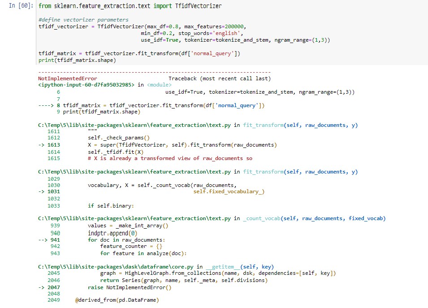
Task: Click line 1030 vocabulary, X assignment
Action: [x=162, y=185]
